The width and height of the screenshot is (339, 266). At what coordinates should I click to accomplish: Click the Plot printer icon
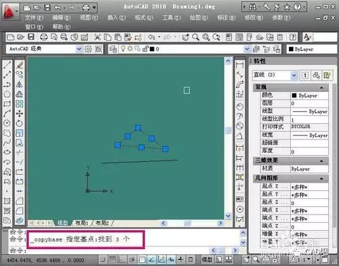coord(43,37)
